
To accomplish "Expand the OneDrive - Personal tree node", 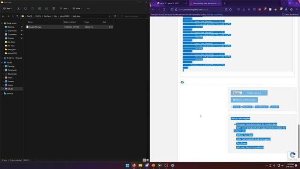I will [x=2, y=58].
